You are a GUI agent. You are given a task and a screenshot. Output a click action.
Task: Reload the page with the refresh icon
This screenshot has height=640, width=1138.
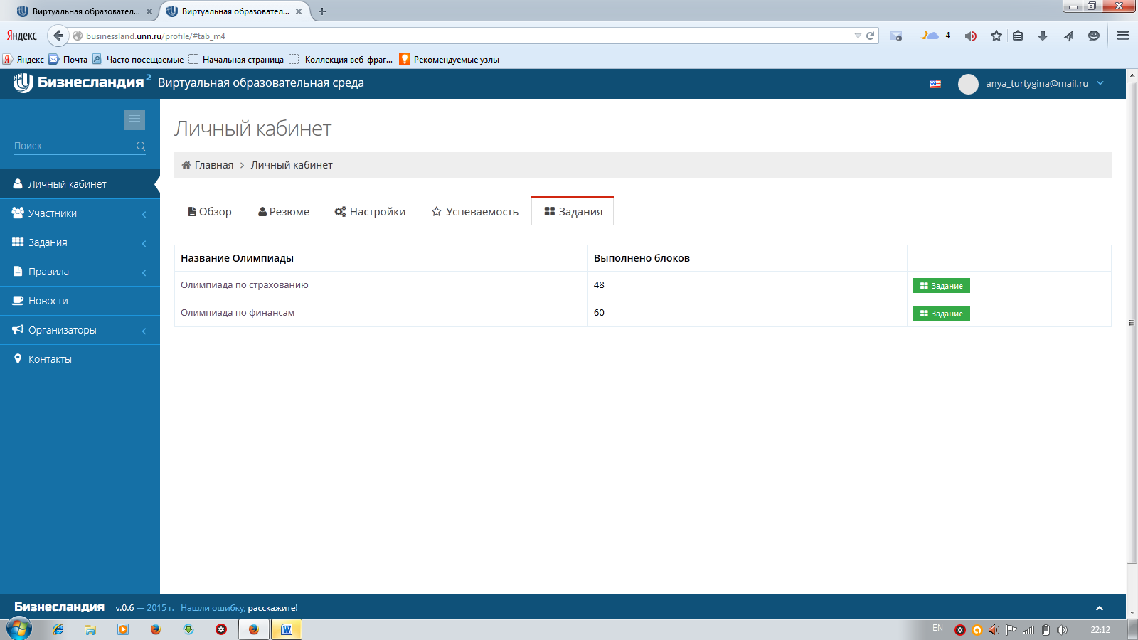tap(870, 36)
